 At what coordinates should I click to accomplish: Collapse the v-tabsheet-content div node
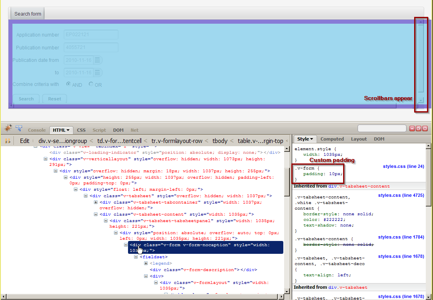tap(96, 214)
